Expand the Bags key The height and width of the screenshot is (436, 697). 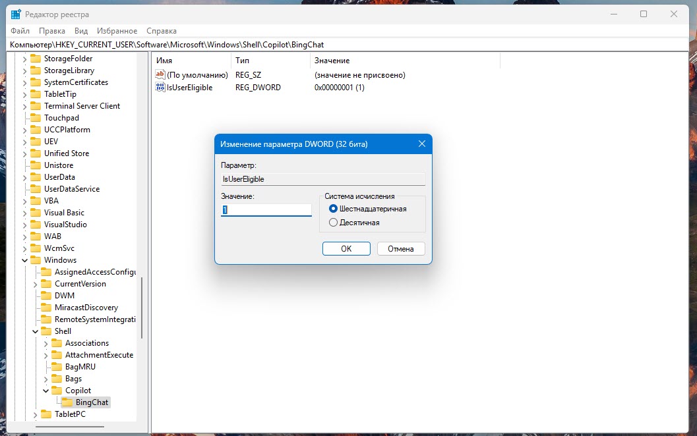(45, 379)
